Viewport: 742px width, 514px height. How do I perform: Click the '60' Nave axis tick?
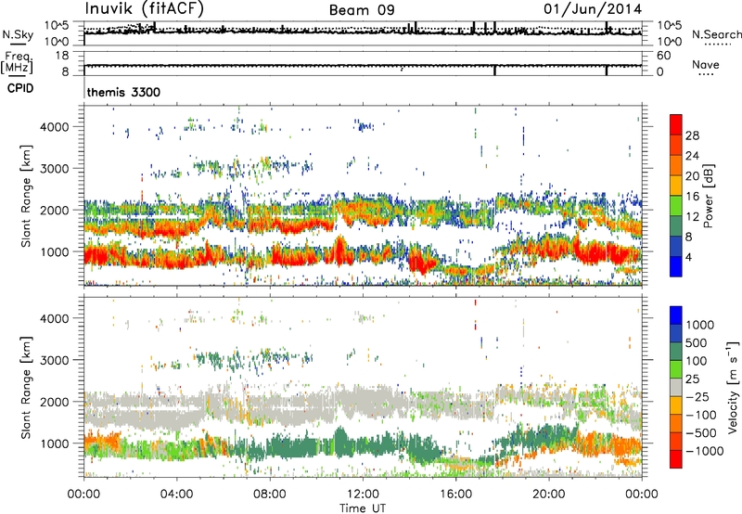tap(663, 56)
